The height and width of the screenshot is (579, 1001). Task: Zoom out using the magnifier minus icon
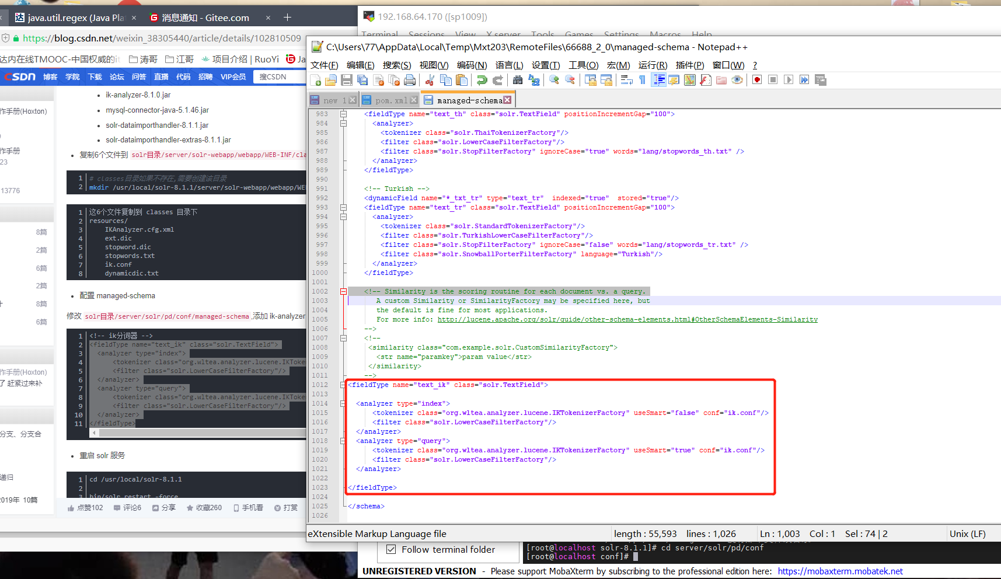pos(570,80)
